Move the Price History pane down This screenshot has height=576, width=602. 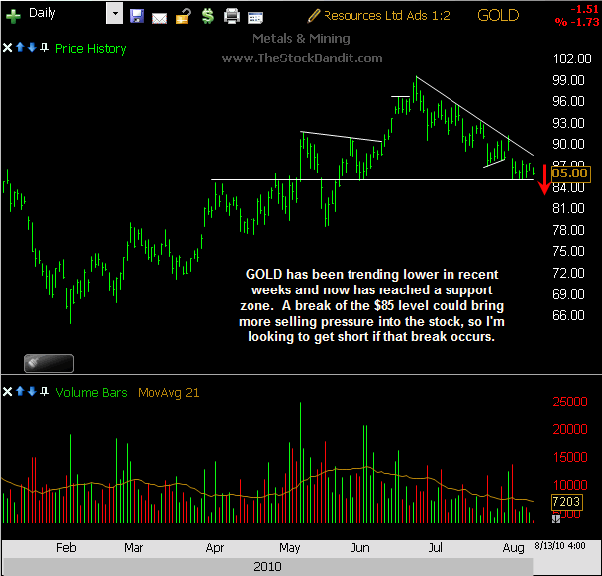click(33, 48)
